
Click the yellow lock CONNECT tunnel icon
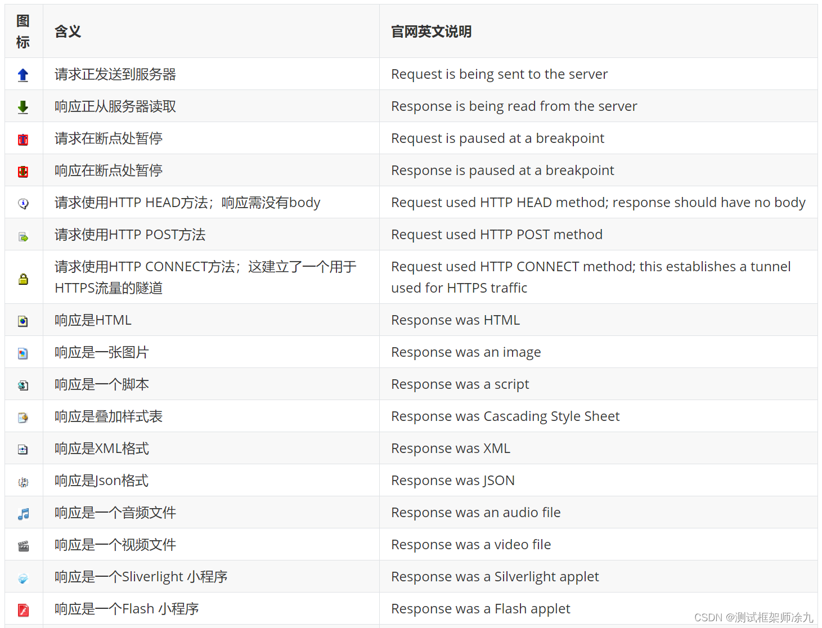coord(23,279)
